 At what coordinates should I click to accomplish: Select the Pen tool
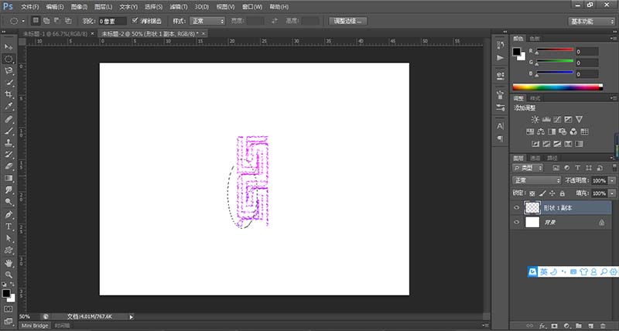[9, 215]
